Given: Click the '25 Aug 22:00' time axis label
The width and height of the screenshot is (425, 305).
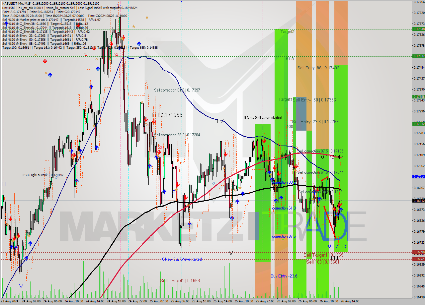Looking at the screenshot, I should click(x=264, y=301).
